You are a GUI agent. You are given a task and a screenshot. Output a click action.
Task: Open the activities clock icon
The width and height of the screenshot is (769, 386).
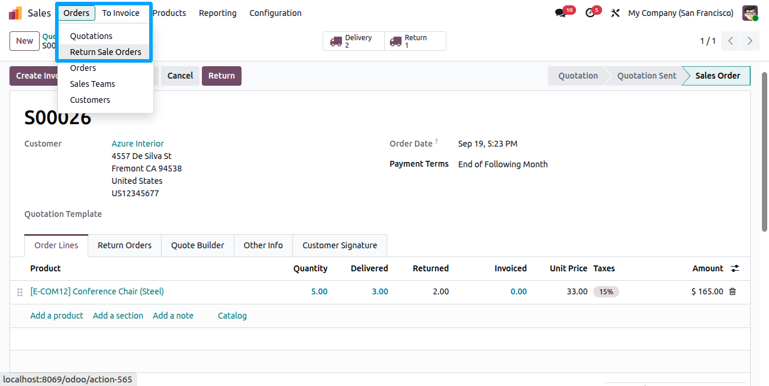click(590, 13)
